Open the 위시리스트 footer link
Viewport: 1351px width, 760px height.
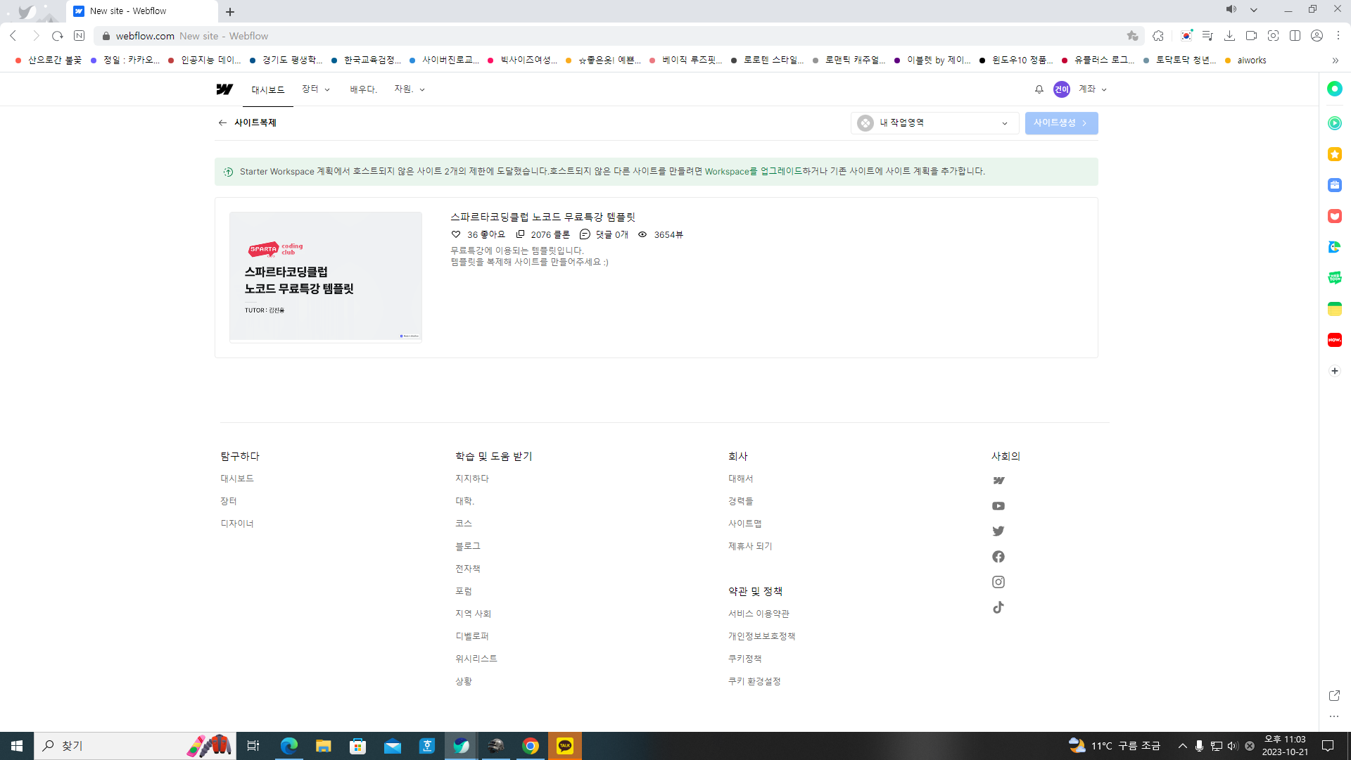point(476,659)
